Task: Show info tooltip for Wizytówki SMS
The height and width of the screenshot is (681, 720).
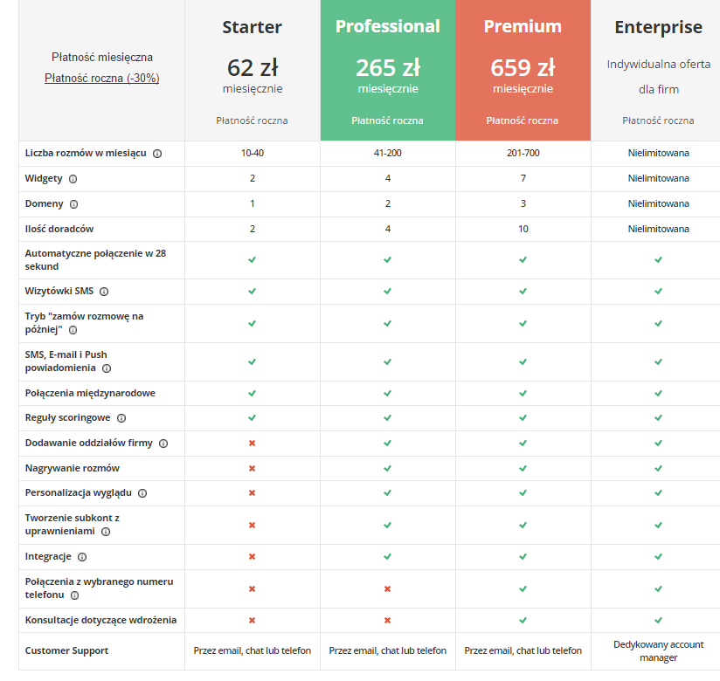Action: tap(104, 292)
